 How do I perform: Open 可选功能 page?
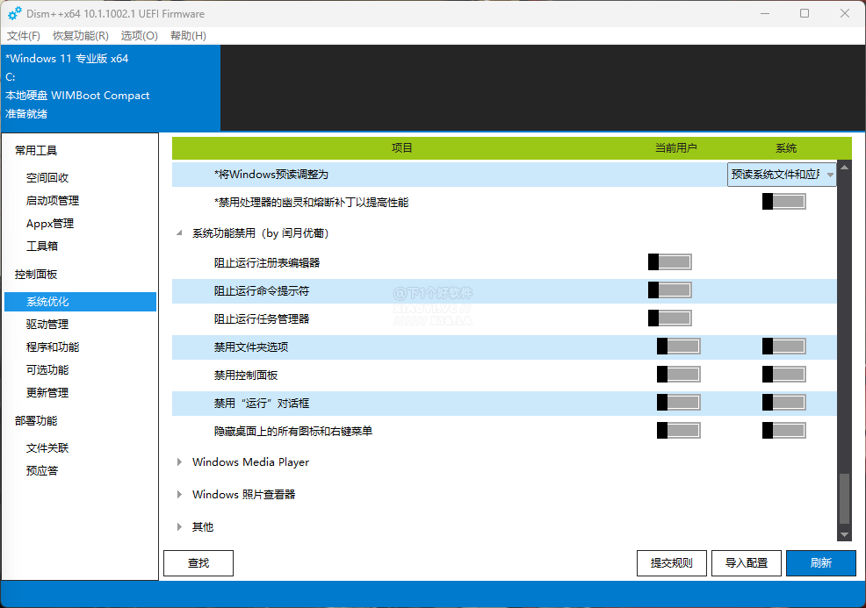[x=47, y=369]
